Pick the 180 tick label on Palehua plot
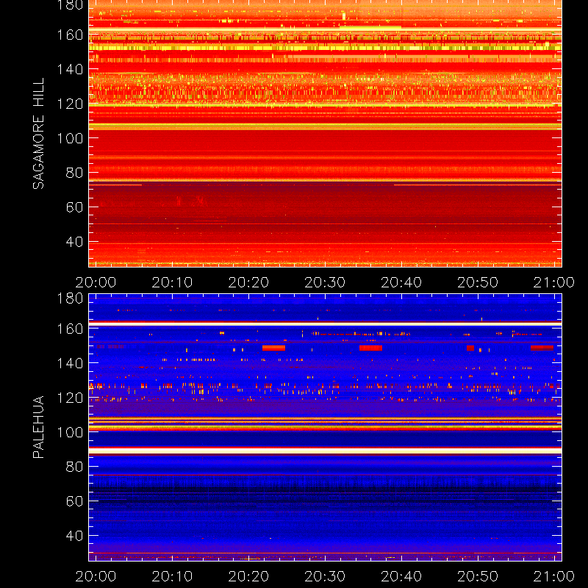 (x=70, y=298)
